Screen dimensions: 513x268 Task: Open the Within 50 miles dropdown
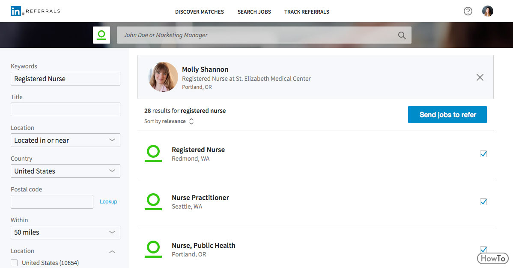(66, 233)
